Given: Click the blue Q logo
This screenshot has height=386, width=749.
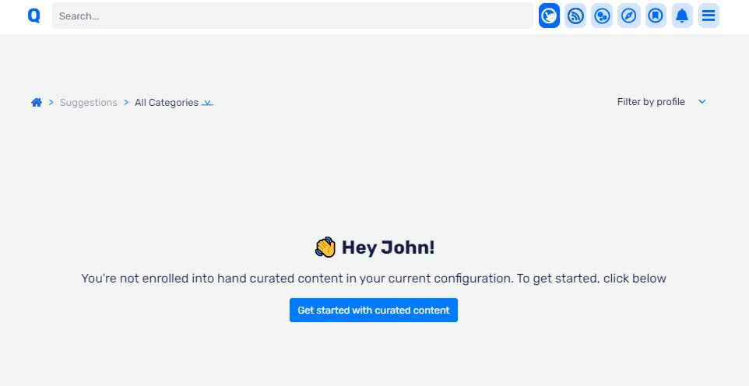Looking at the screenshot, I should [34, 16].
